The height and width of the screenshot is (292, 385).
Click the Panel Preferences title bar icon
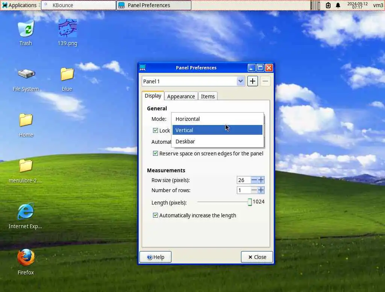[142, 68]
